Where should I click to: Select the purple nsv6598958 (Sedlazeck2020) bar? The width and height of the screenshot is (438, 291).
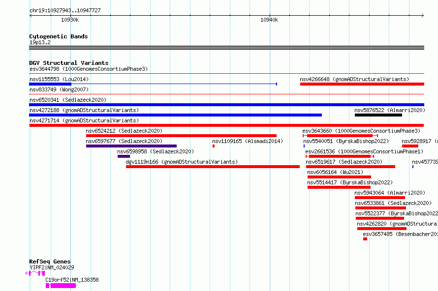[x=124, y=156]
